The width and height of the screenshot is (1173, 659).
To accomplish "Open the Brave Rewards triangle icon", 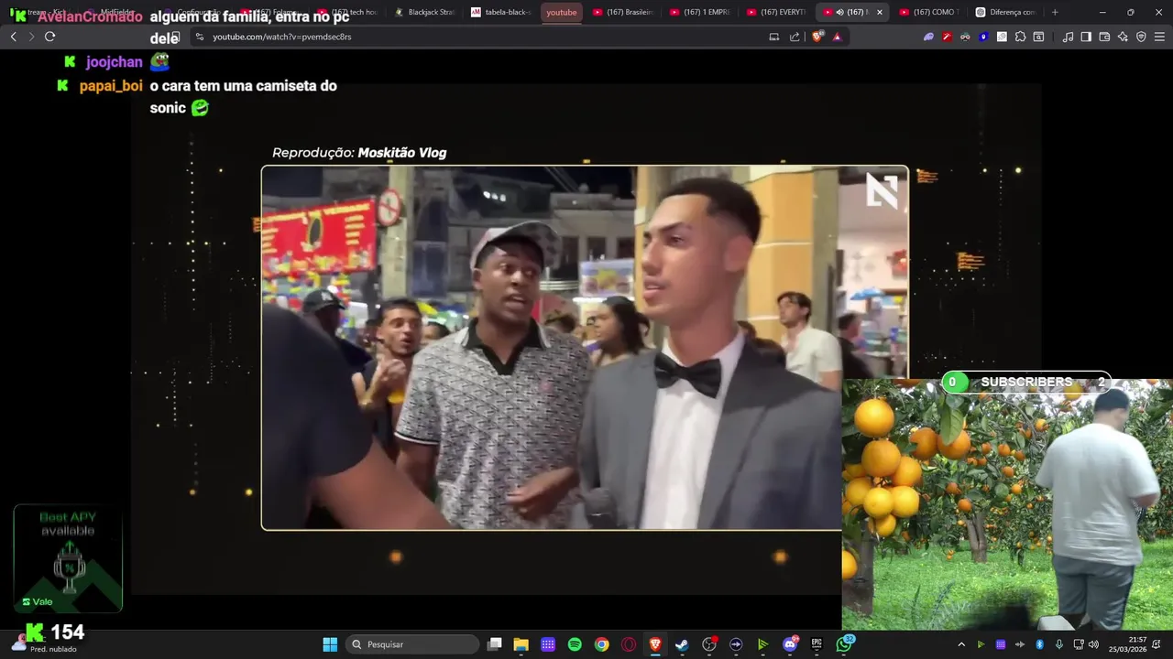I will point(837,37).
